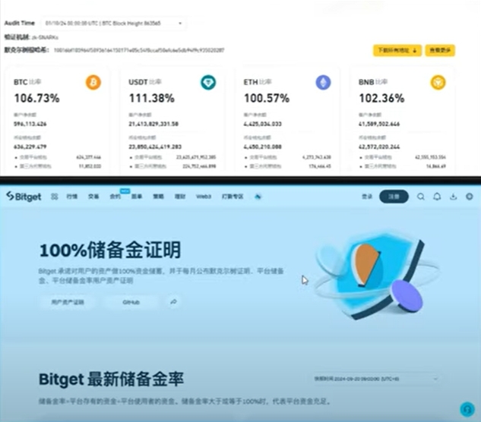Click the yellow BNB coin icon

tap(438, 82)
